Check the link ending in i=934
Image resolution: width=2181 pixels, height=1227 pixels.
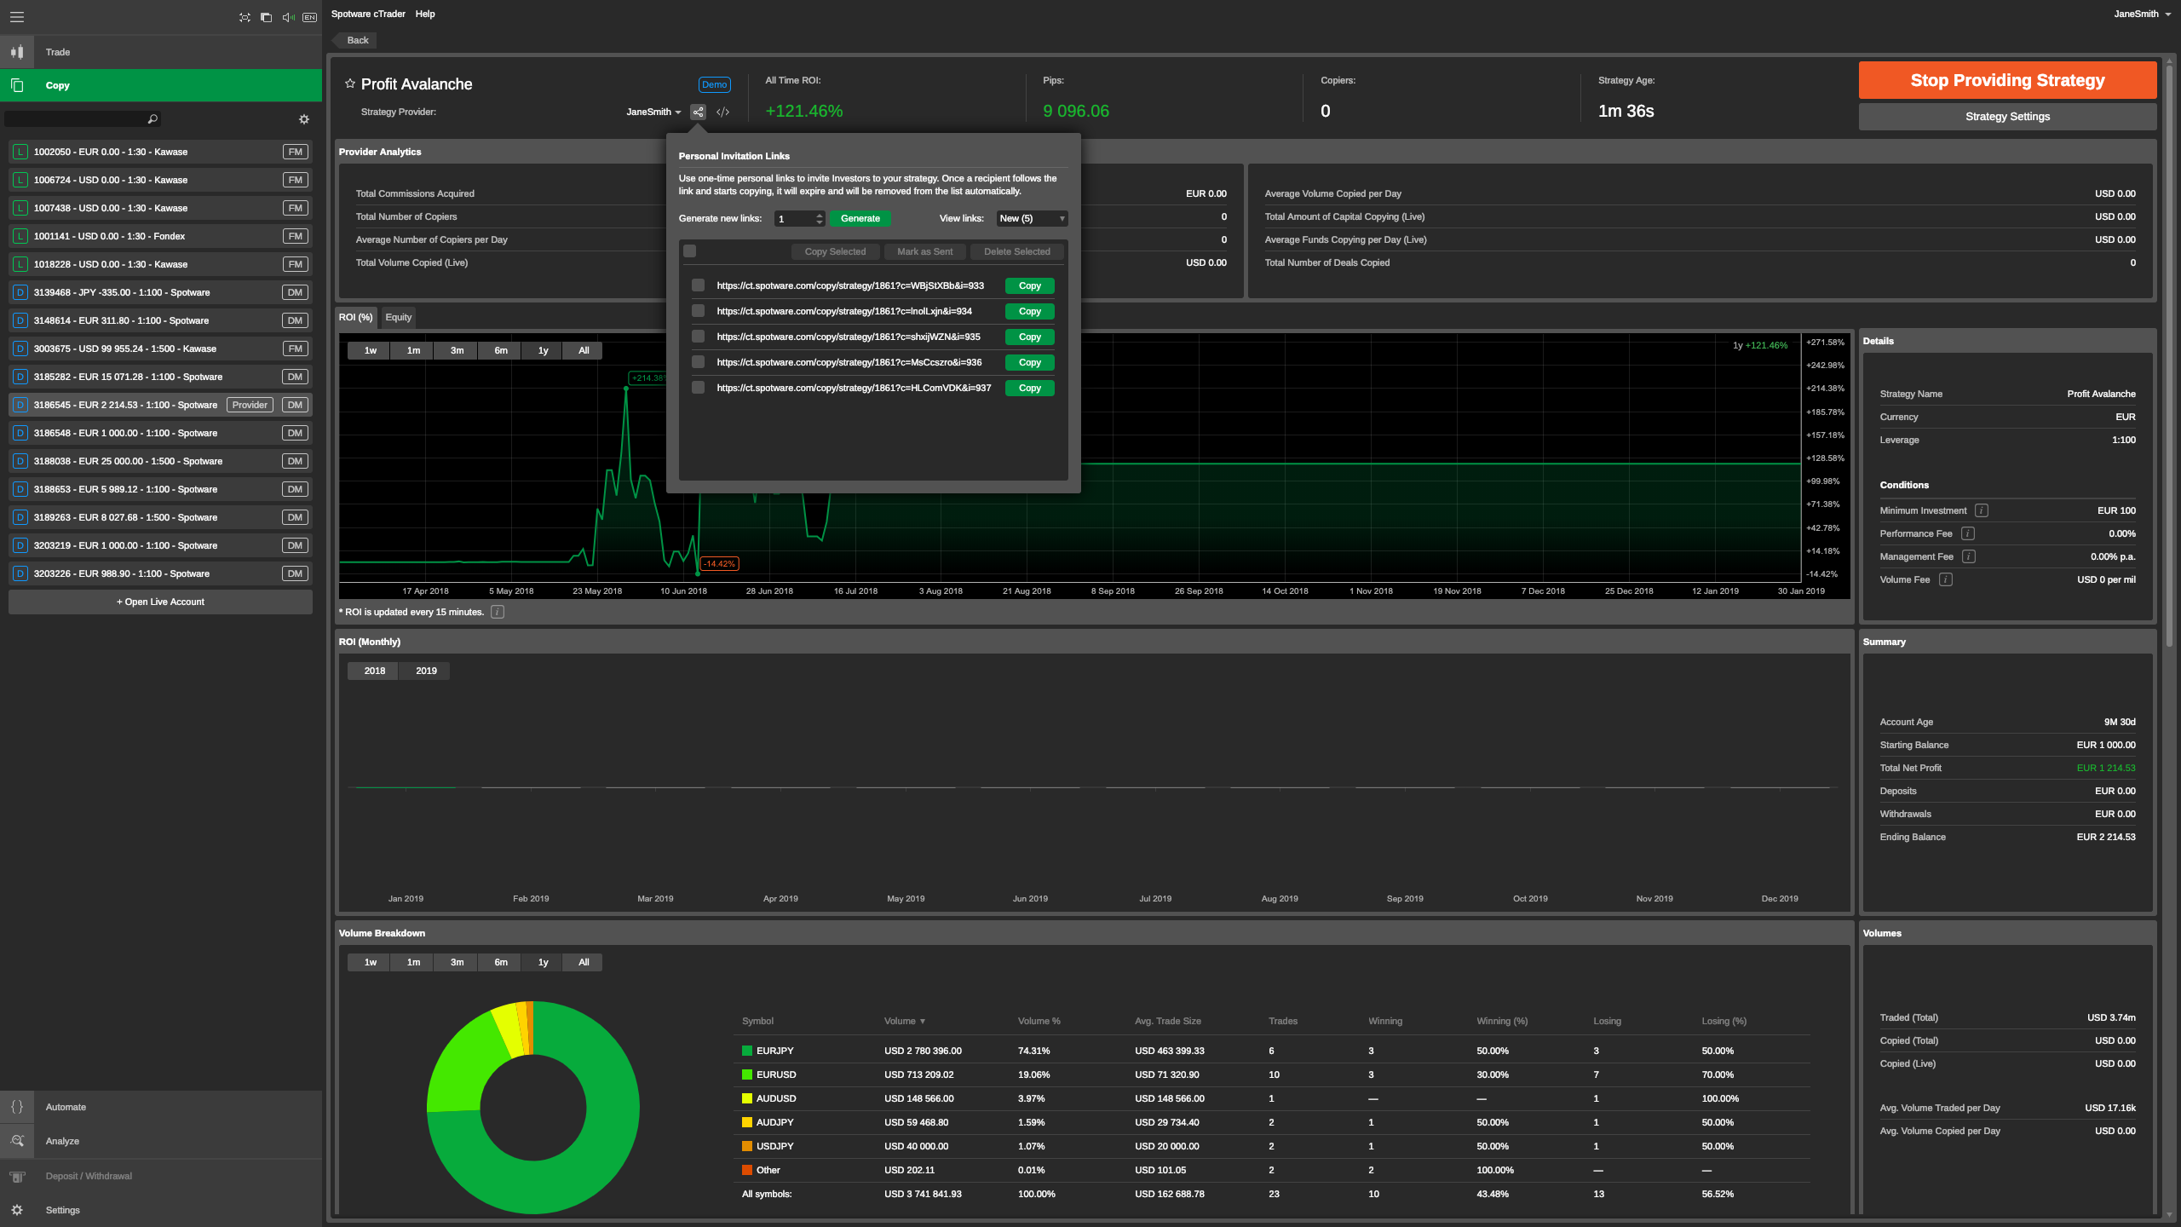(699, 311)
